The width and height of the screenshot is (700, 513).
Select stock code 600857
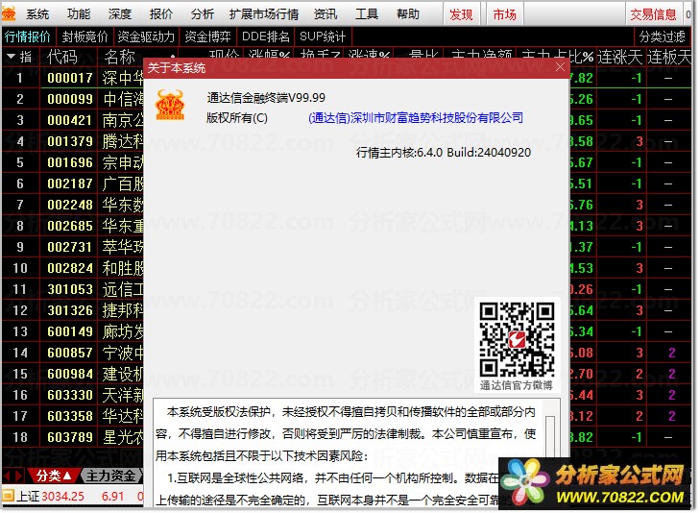(70, 353)
